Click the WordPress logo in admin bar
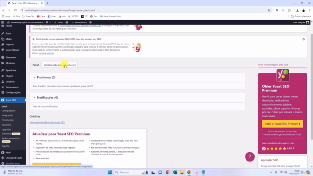 point(3,22)
